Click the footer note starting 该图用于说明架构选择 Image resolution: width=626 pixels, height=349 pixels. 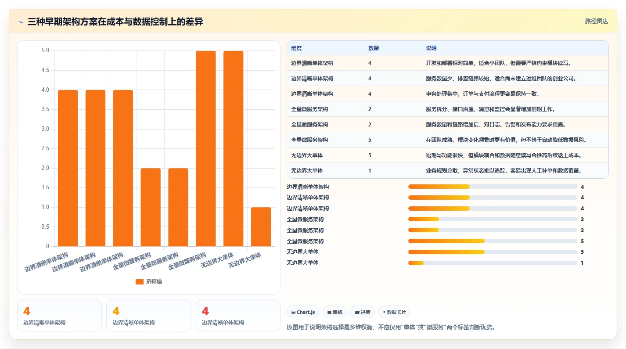pyautogui.click(x=391, y=327)
